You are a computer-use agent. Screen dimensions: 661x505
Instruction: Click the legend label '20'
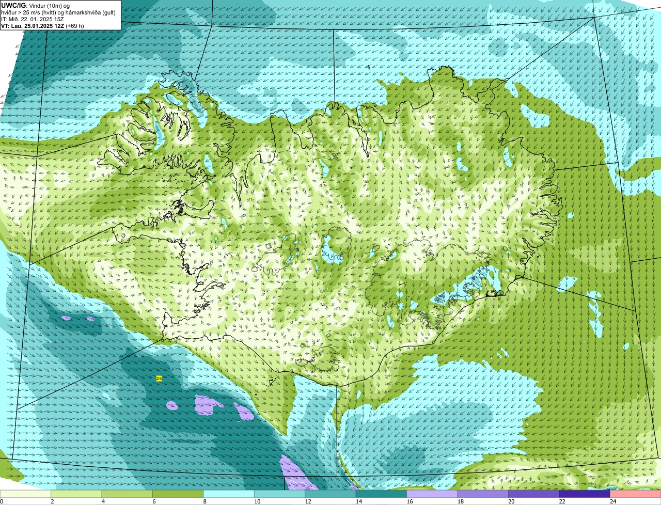coord(511,501)
